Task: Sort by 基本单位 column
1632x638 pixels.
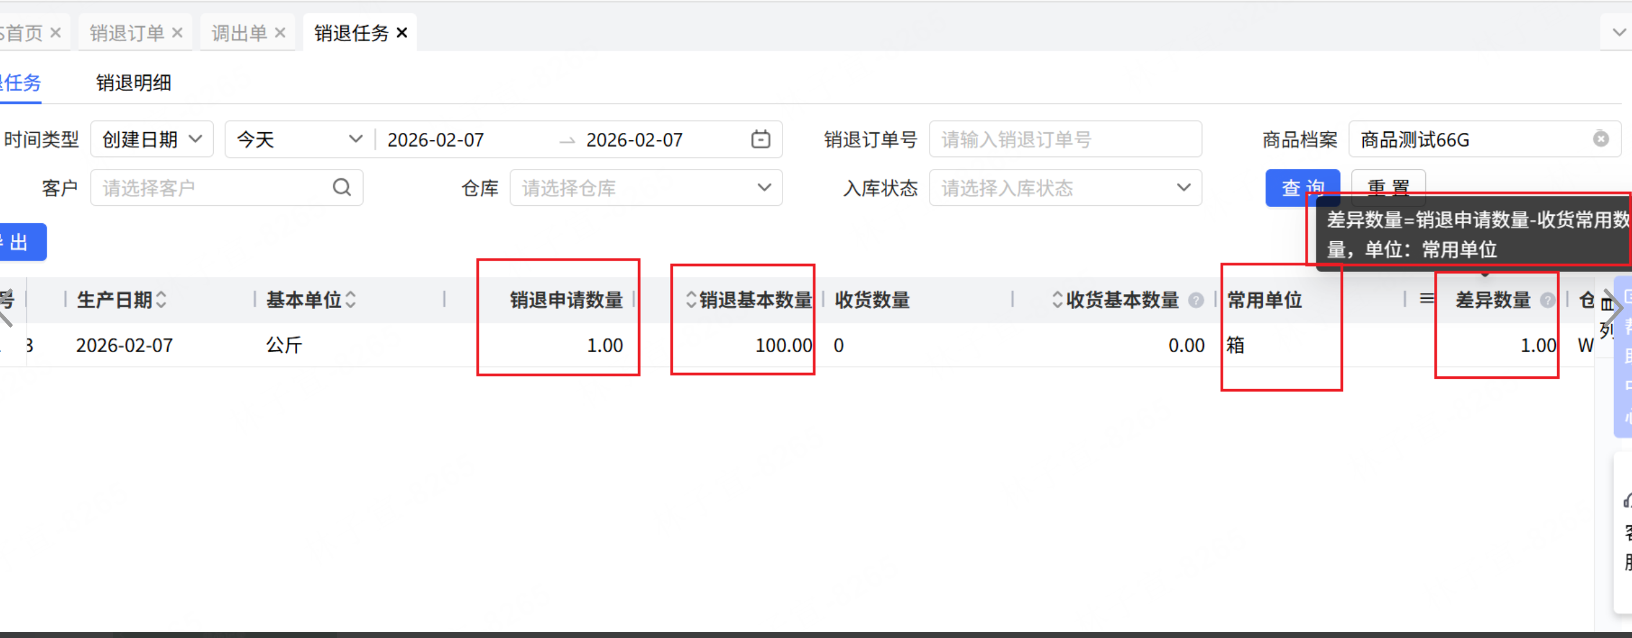Action: [351, 299]
